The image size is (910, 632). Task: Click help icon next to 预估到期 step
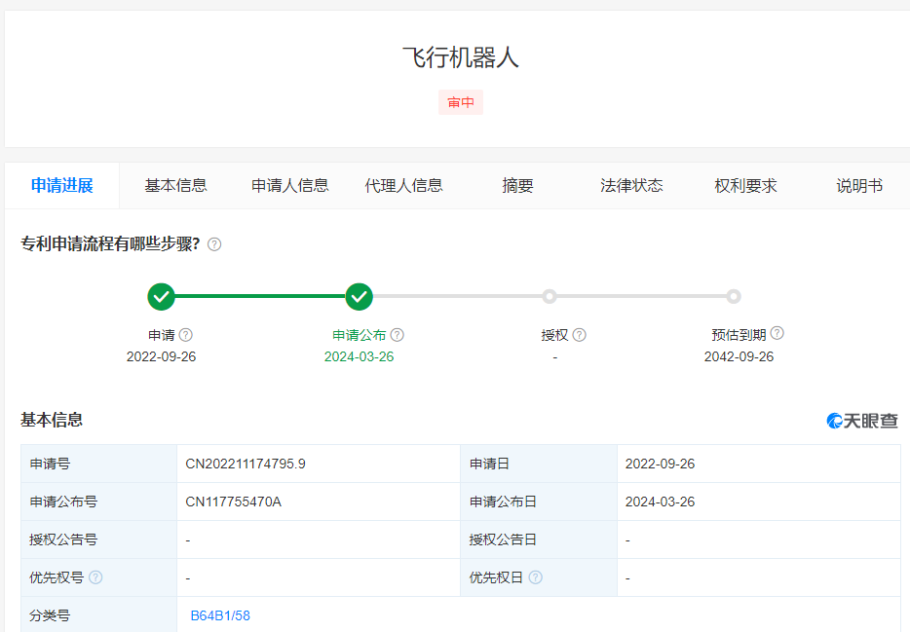click(x=777, y=333)
